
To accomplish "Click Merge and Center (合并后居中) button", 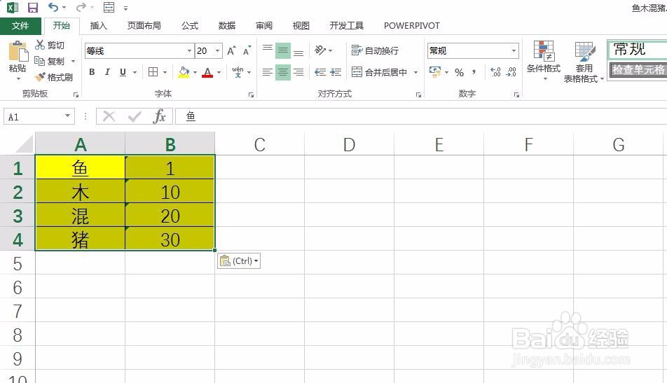I will [380, 72].
